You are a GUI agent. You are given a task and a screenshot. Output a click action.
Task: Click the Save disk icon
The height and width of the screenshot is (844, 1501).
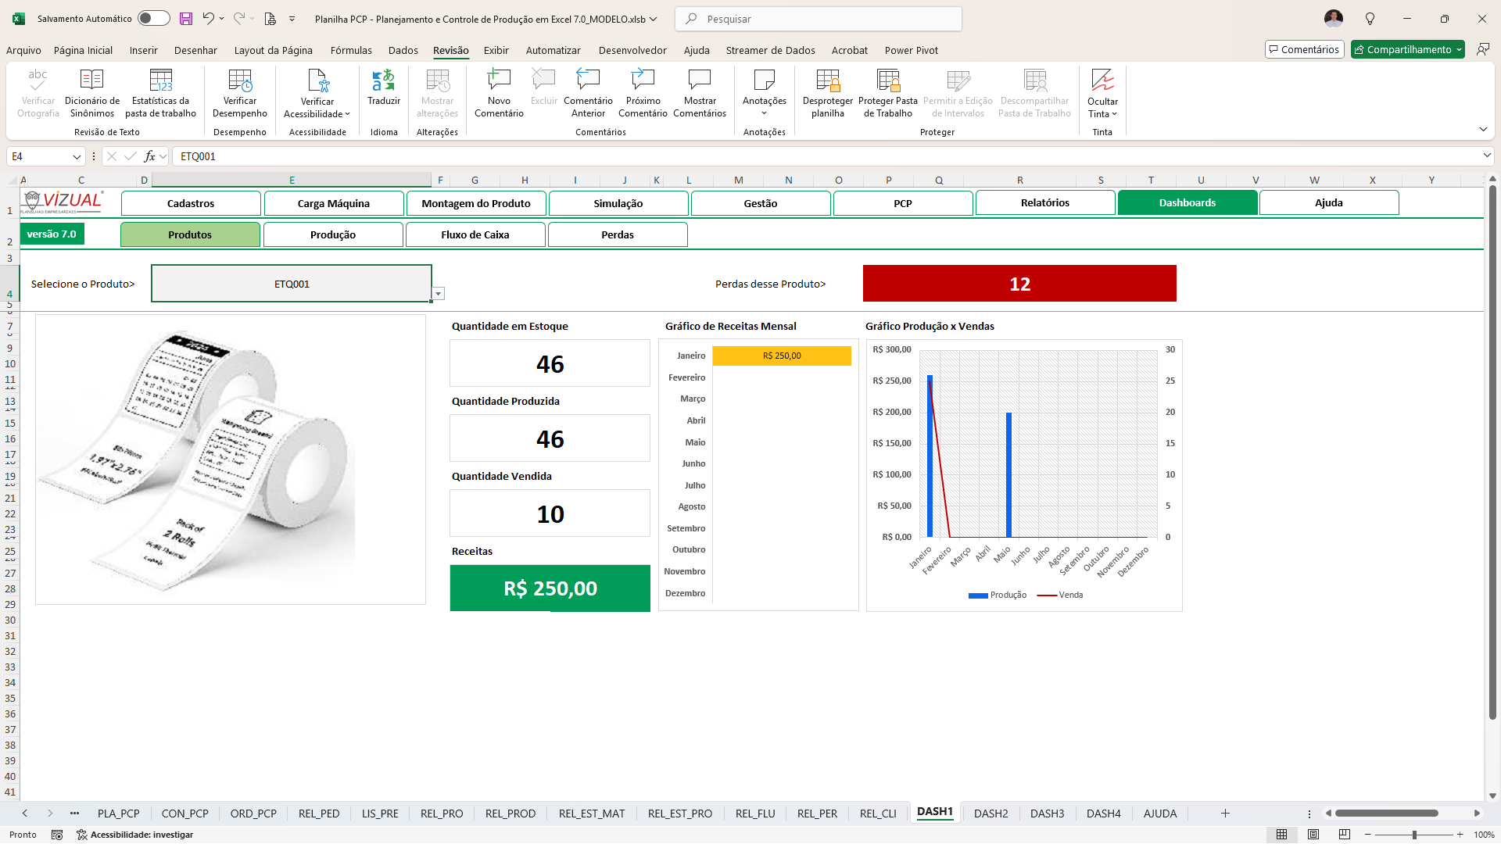click(185, 19)
